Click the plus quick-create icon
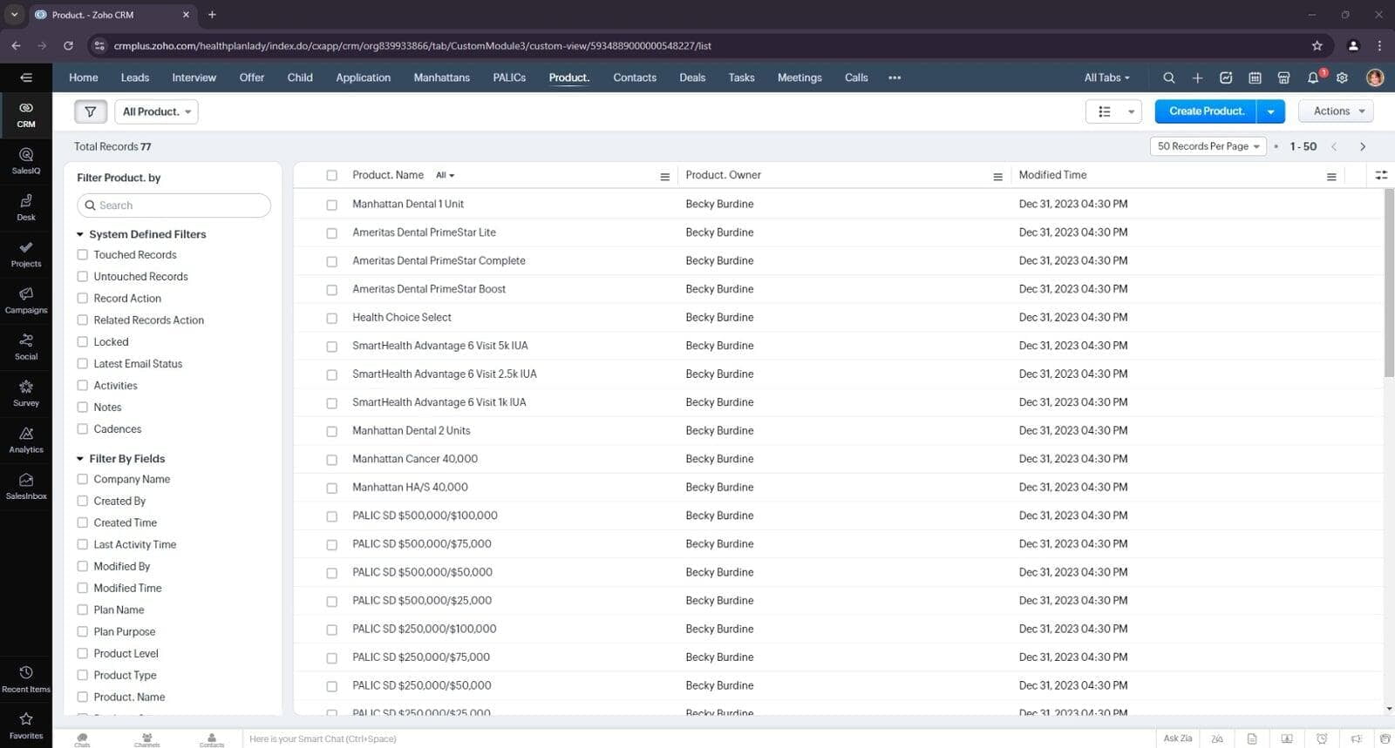 tap(1197, 77)
